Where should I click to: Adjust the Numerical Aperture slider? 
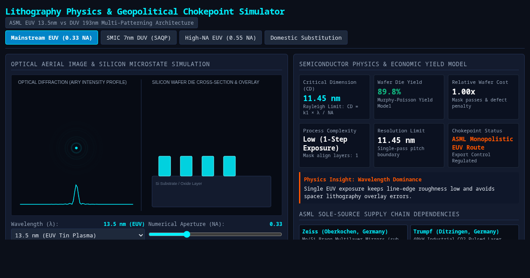215,234
